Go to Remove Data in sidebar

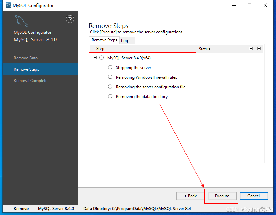[26, 58]
